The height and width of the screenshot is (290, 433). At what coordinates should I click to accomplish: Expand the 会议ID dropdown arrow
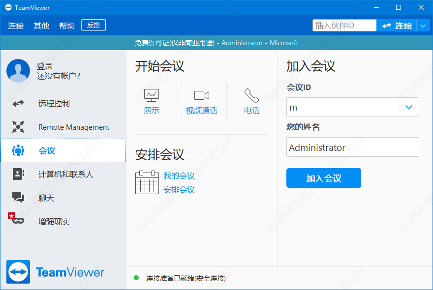click(409, 107)
